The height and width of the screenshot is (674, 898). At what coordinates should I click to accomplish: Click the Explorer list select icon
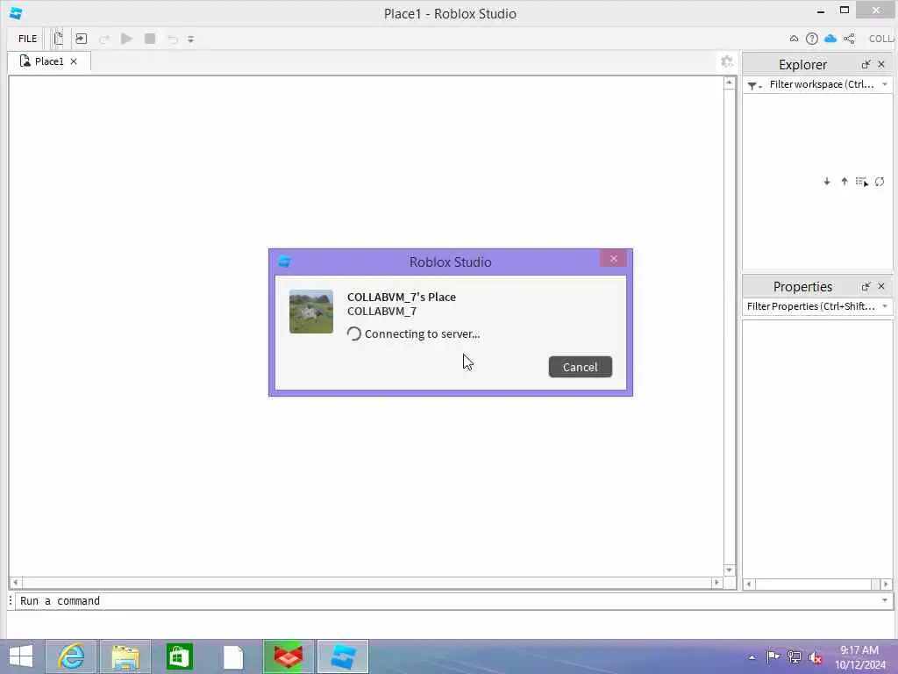pyautogui.click(x=862, y=182)
